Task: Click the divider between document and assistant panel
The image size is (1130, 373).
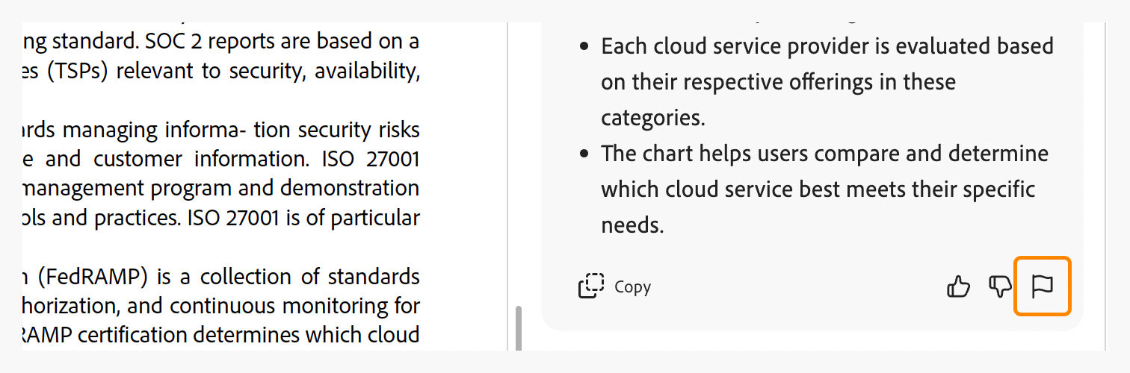Action: coord(507,186)
